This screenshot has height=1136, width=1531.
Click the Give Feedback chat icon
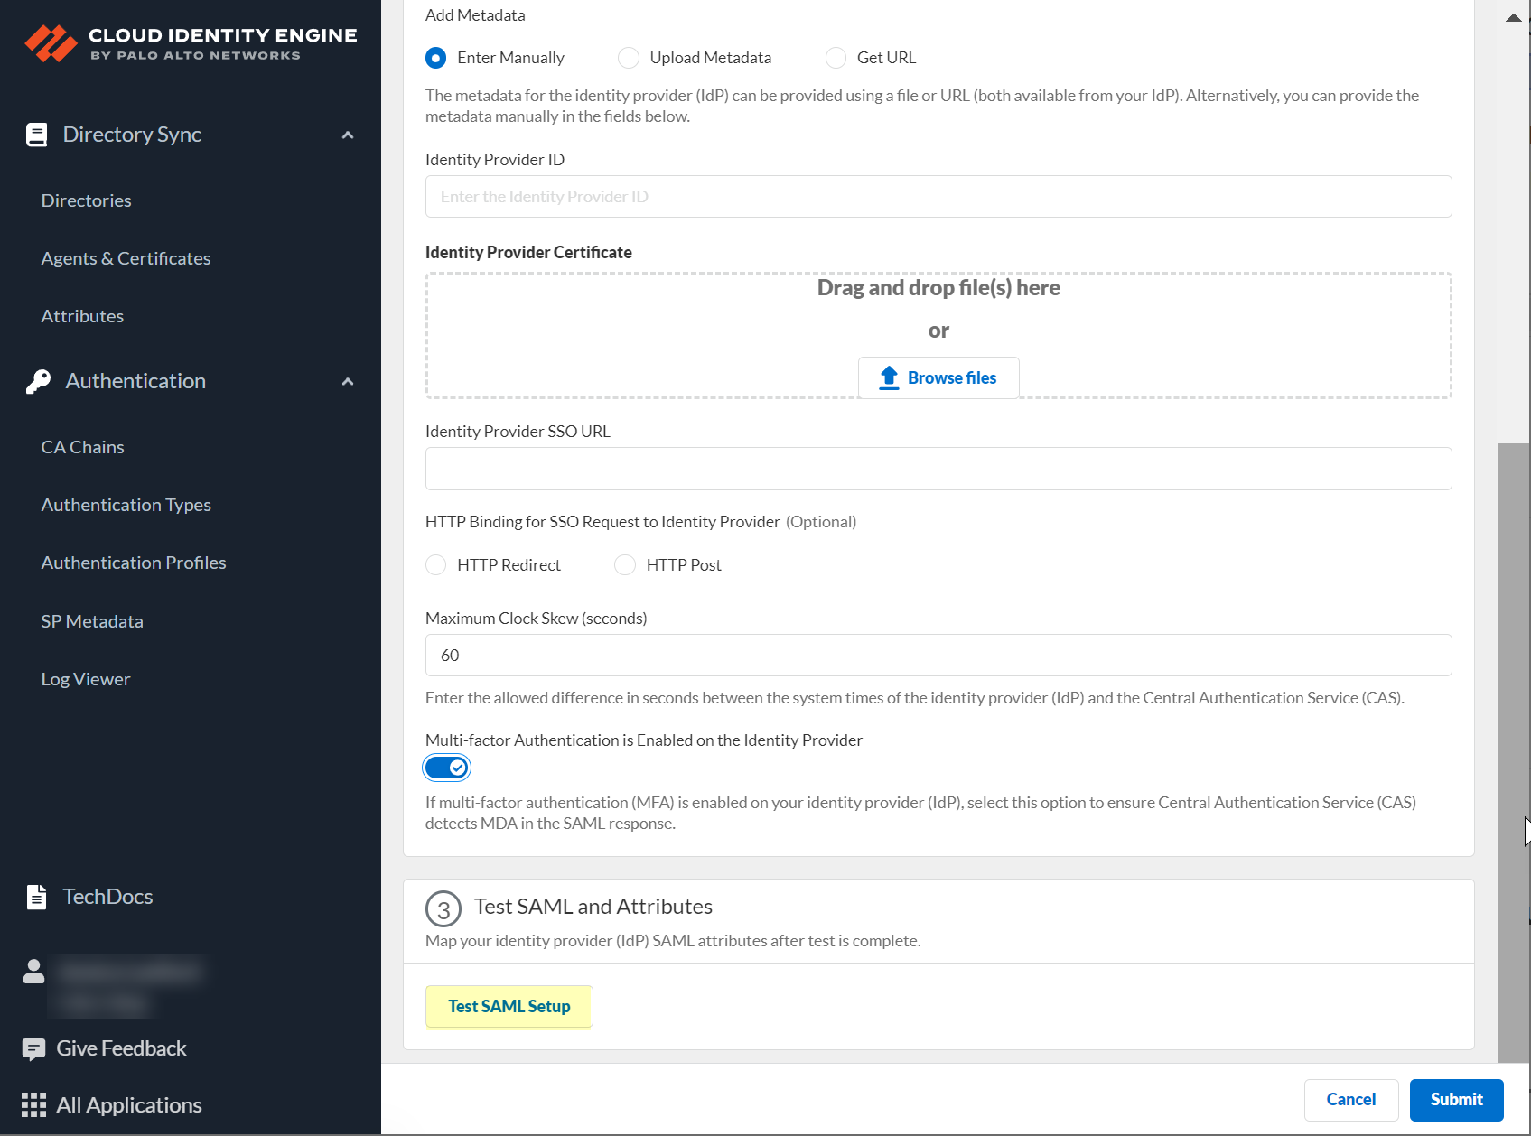(x=33, y=1048)
